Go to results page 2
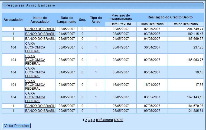Image resolution: width=206 pixels, height=130 pixels. click(x=86, y=120)
